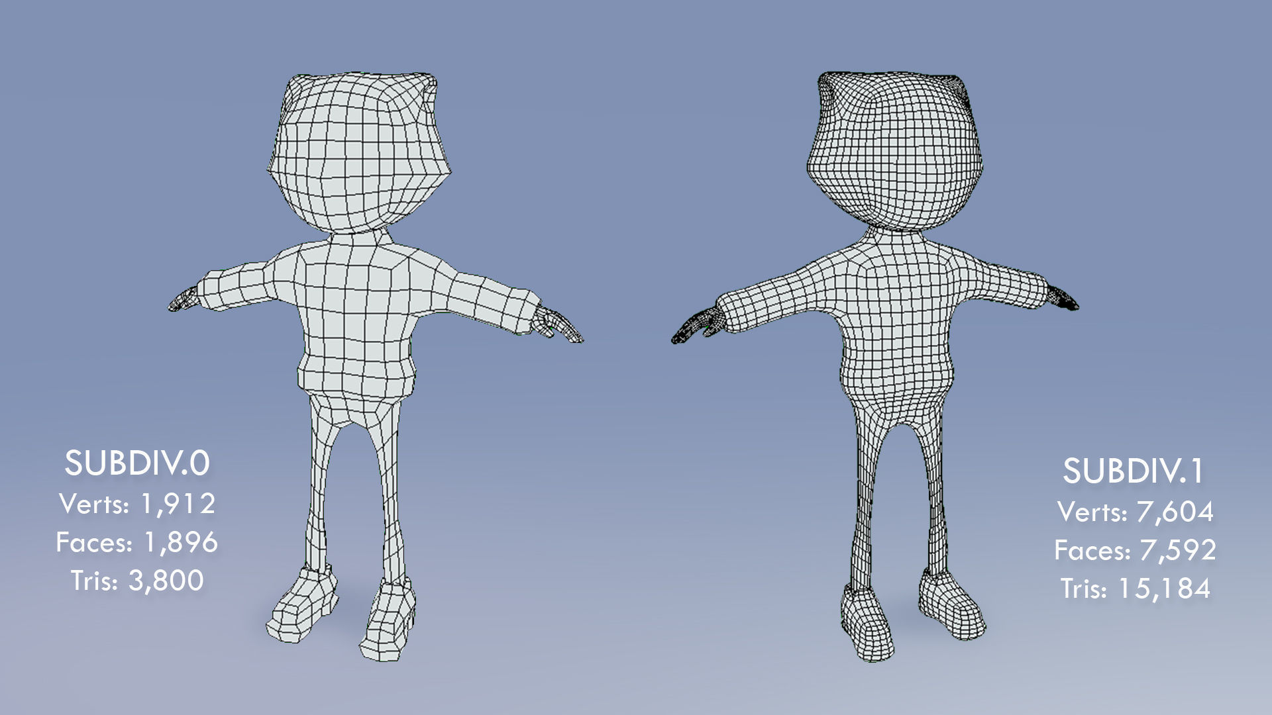Select the Faces: 1,896 label

tap(137, 543)
